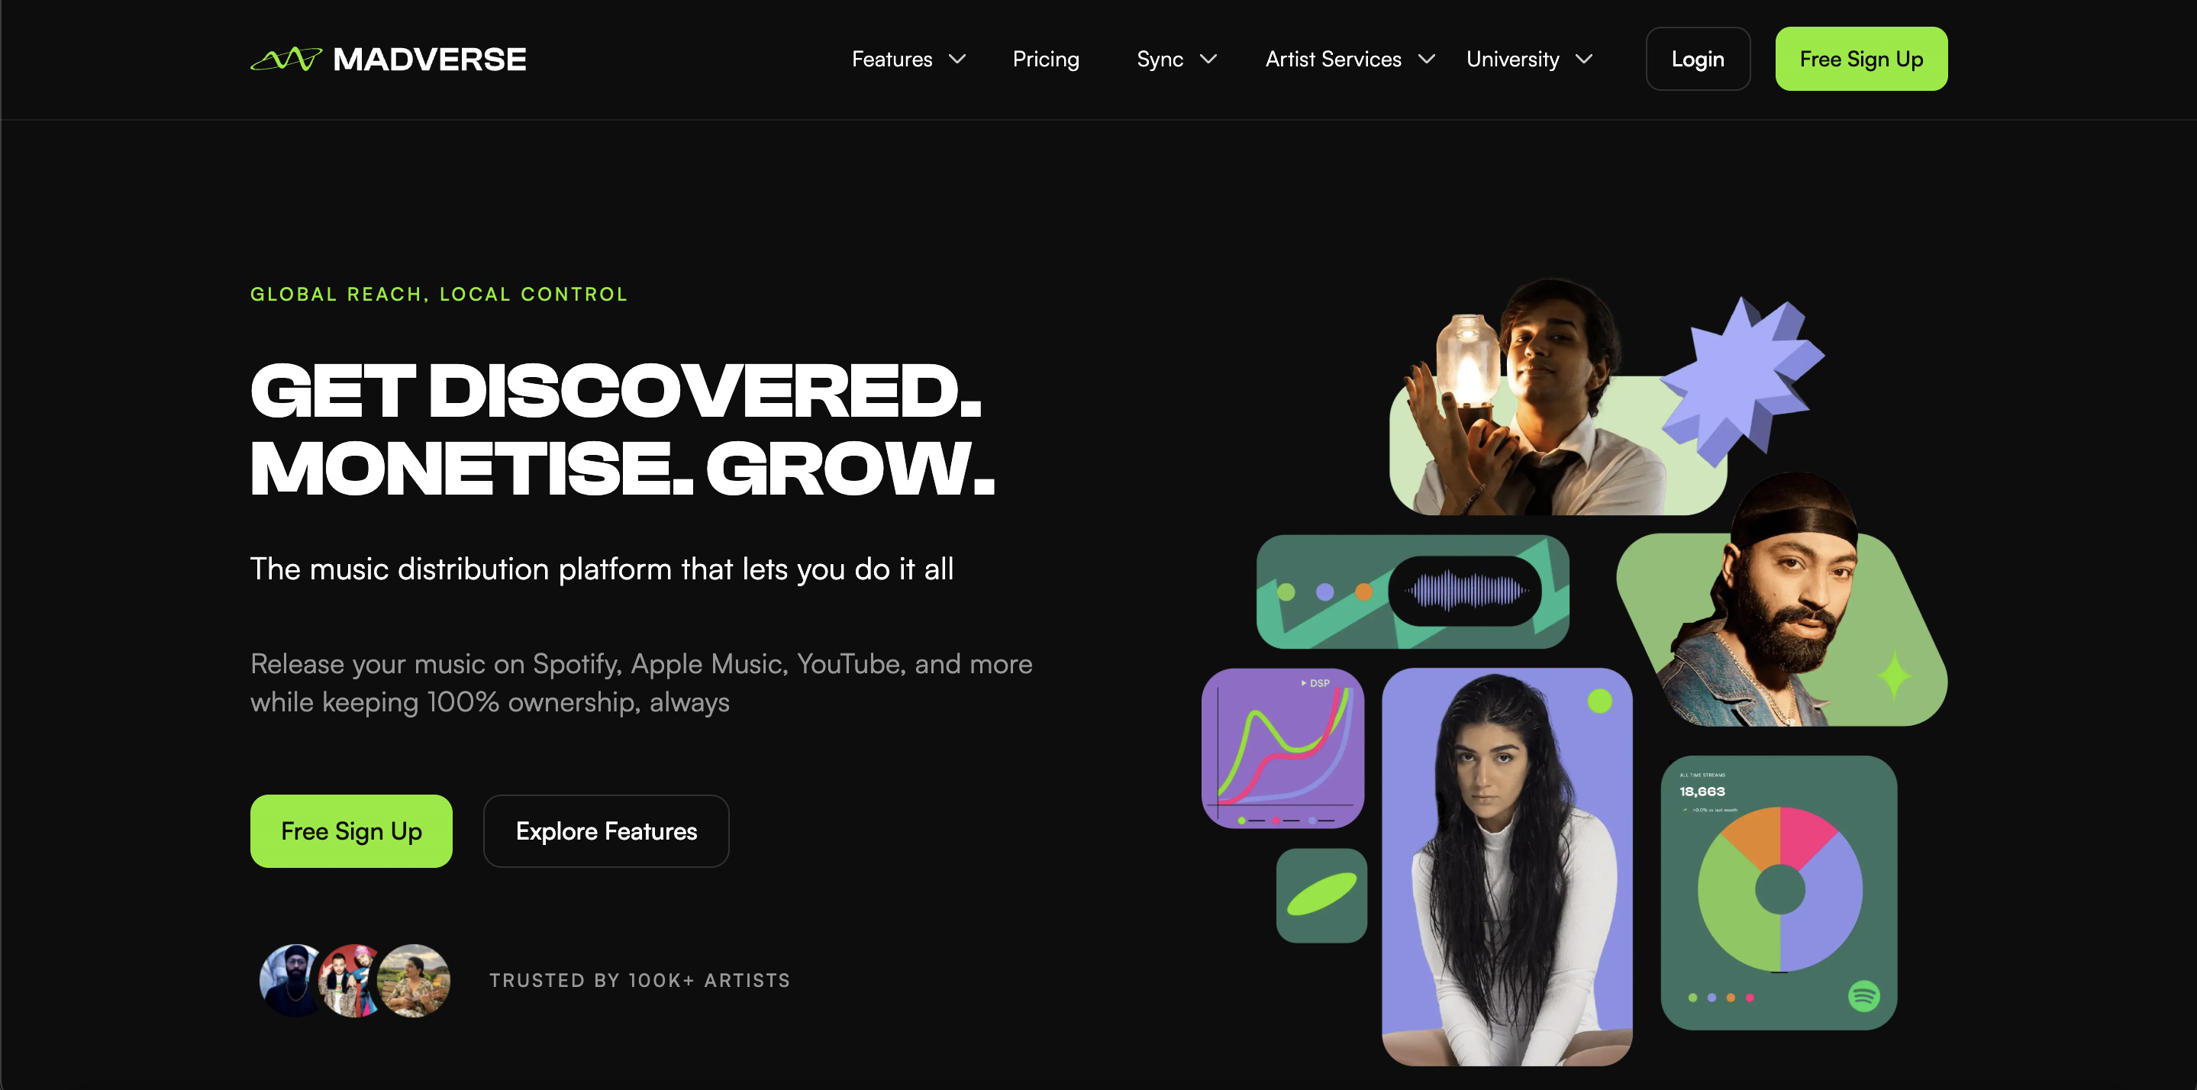Click the audio waveform pill graphic
The height and width of the screenshot is (1090, 2197).
pos(1465,590)
